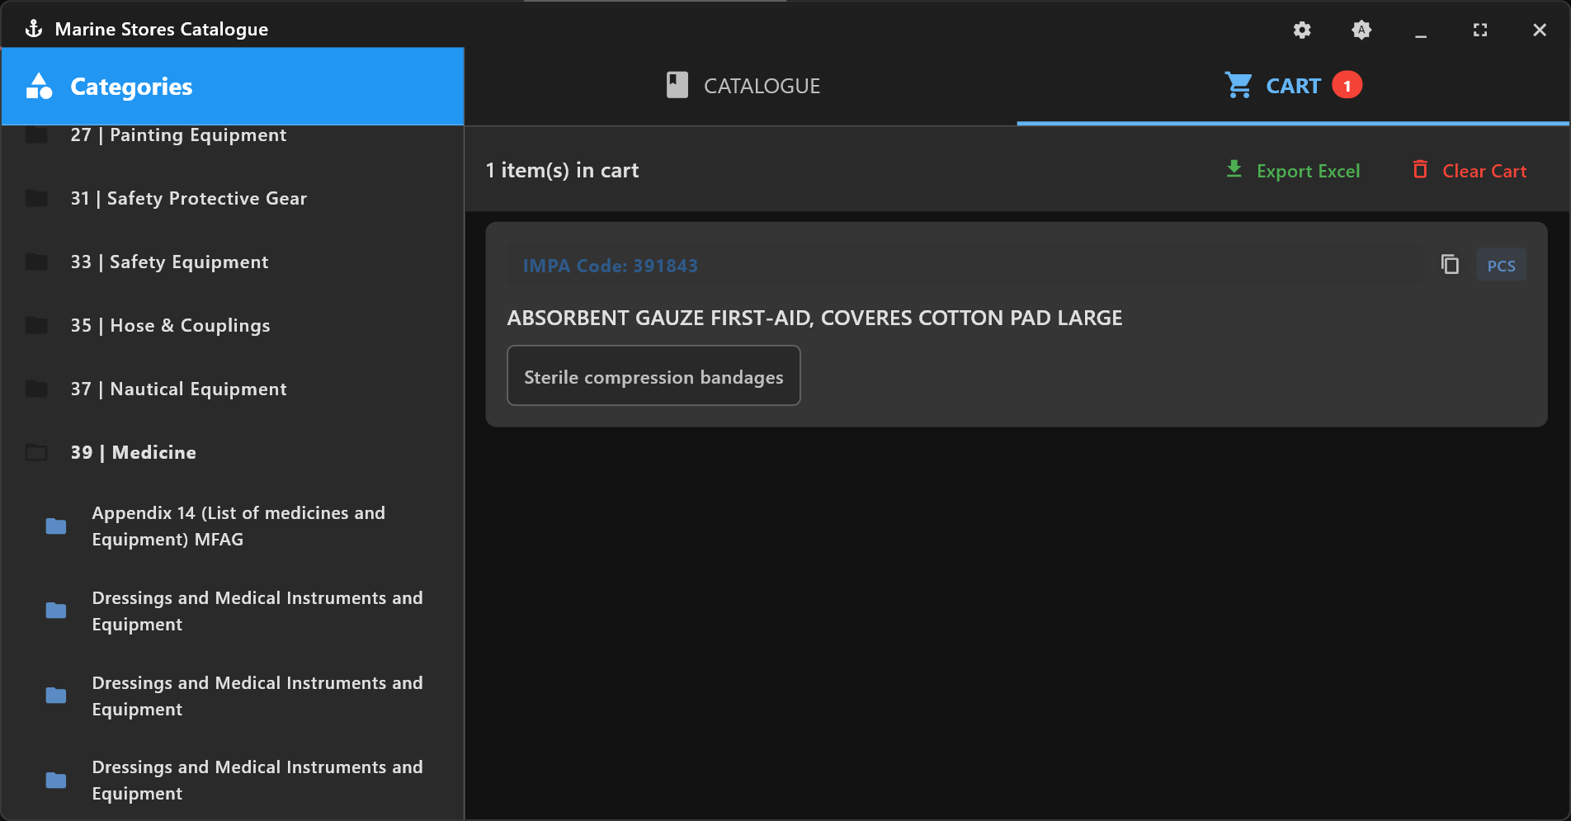This screenshot has width=1571, height=821.
Task: Expand 31 | Safety Protective Gear
Action: coord(233,199)
